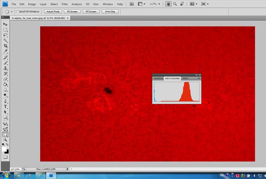The width and height of the screenshot is (266, 179).
Task: Activate the Paint Bucket tool
Action: tap(5, 84)
